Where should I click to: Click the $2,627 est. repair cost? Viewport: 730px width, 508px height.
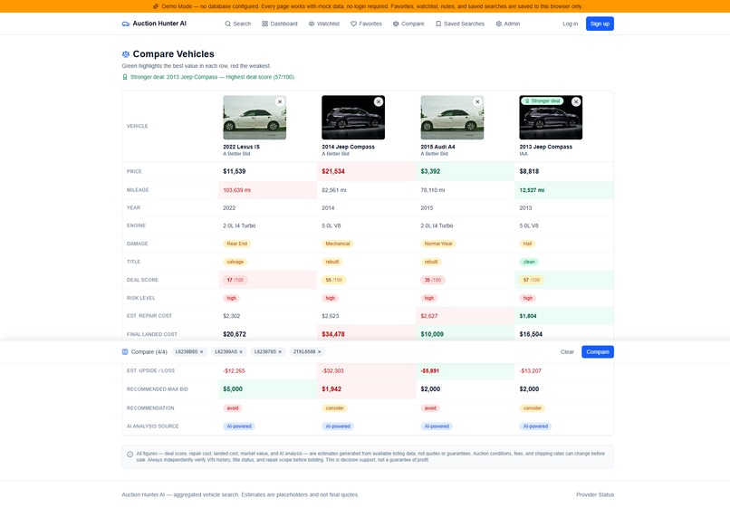coord(429,316)
